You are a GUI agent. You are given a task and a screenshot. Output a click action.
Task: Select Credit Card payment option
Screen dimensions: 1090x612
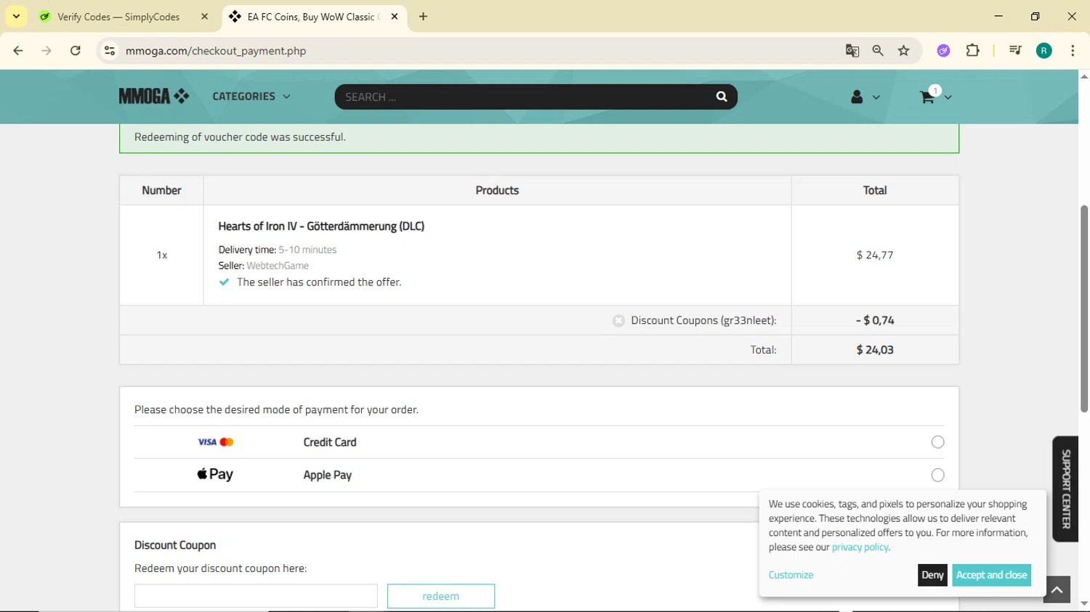pyautogui.click(x=937, y=442)
